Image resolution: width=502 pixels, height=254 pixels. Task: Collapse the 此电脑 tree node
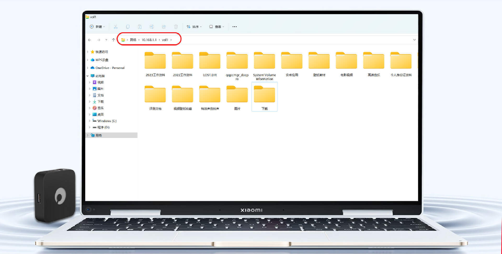pos(88,76)
